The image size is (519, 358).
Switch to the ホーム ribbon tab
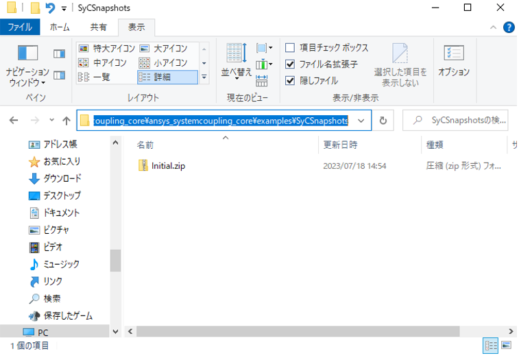pos(60,27)
